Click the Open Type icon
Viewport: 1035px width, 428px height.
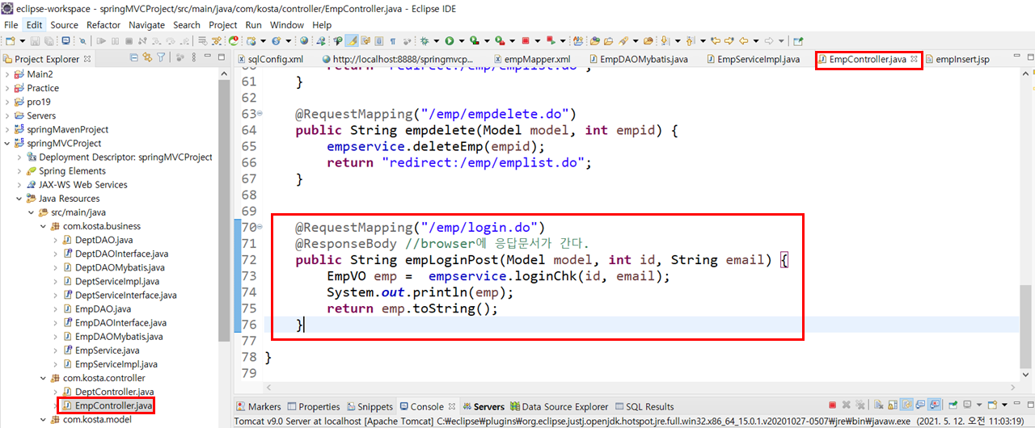pos(594,40)
